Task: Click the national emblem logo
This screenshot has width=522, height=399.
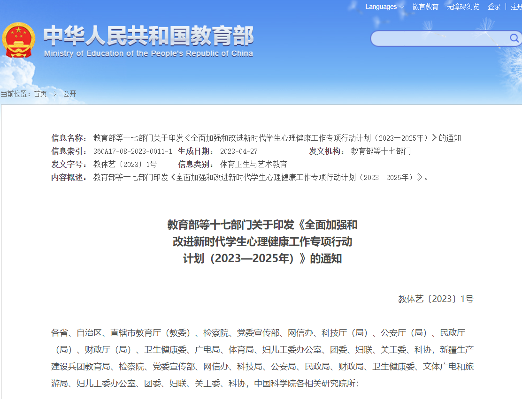Action: pyautogui.click(x=19, y=40)
